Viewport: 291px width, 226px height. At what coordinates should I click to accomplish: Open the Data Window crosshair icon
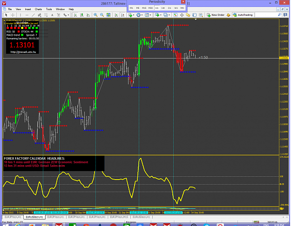click(182, 15)
